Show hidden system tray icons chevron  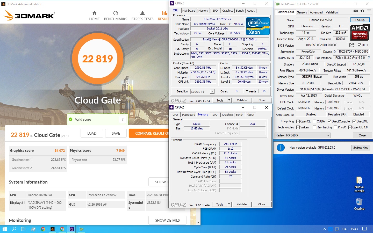click(324, 229)
